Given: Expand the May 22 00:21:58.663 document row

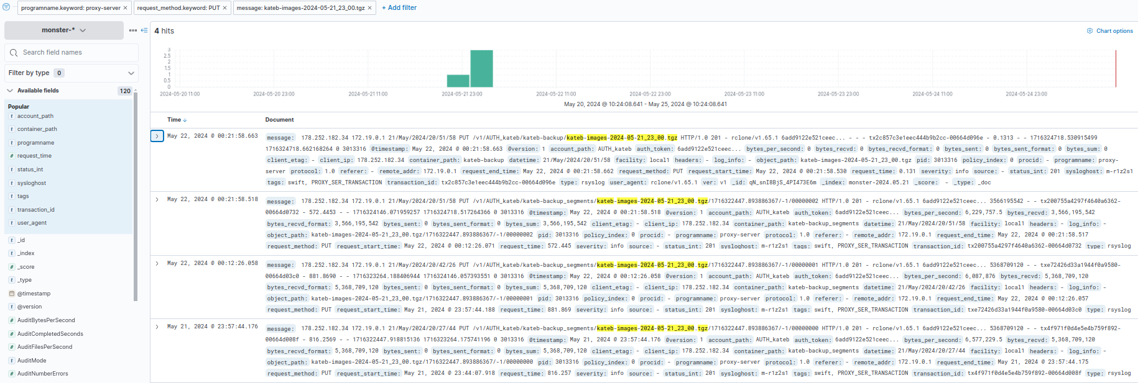Looking at the screenshot, I should [157, 136].
